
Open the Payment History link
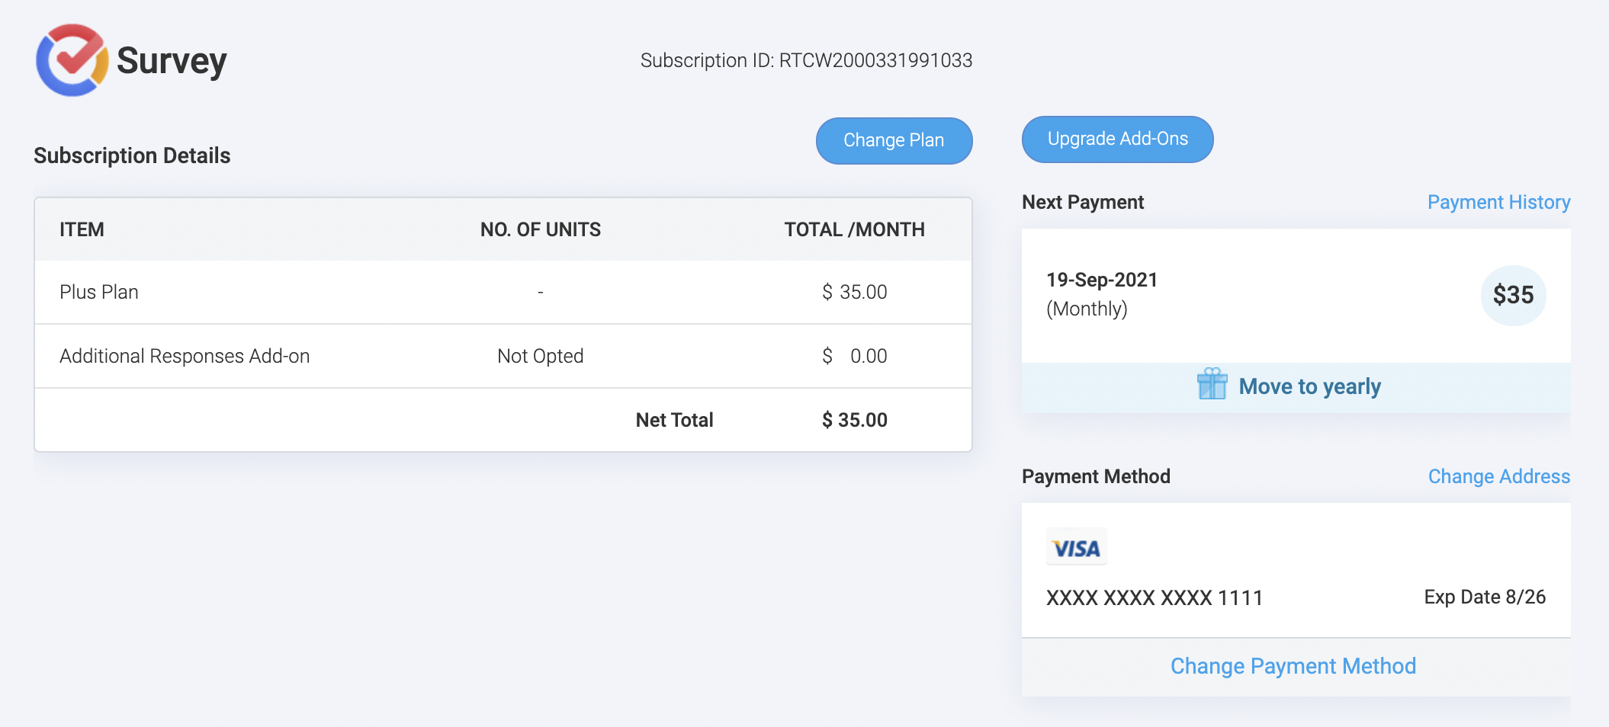click(x=1498, y=202)
